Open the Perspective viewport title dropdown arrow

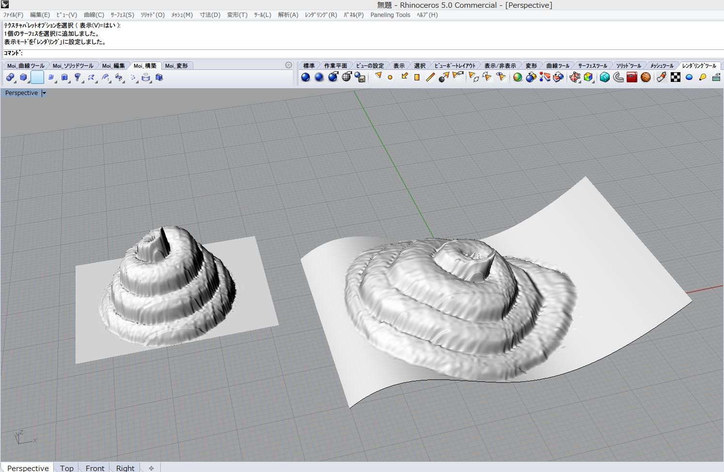tap(44, 93)
